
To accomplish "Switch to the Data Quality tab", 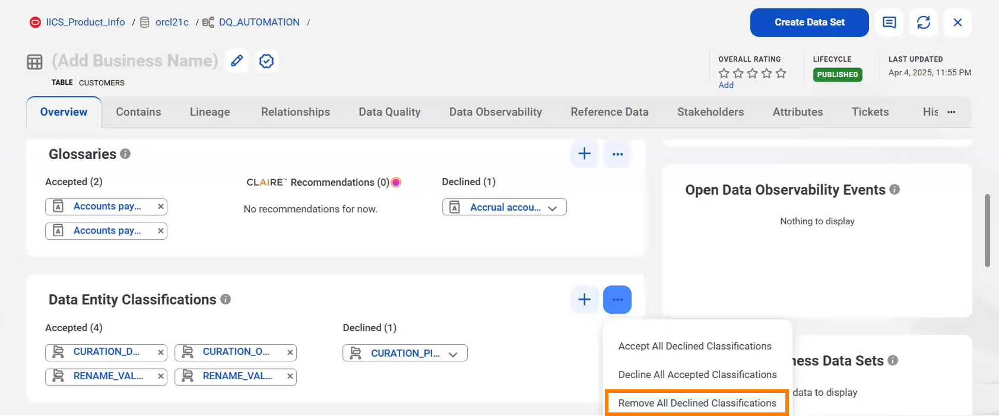I will (x=389, y=112).
